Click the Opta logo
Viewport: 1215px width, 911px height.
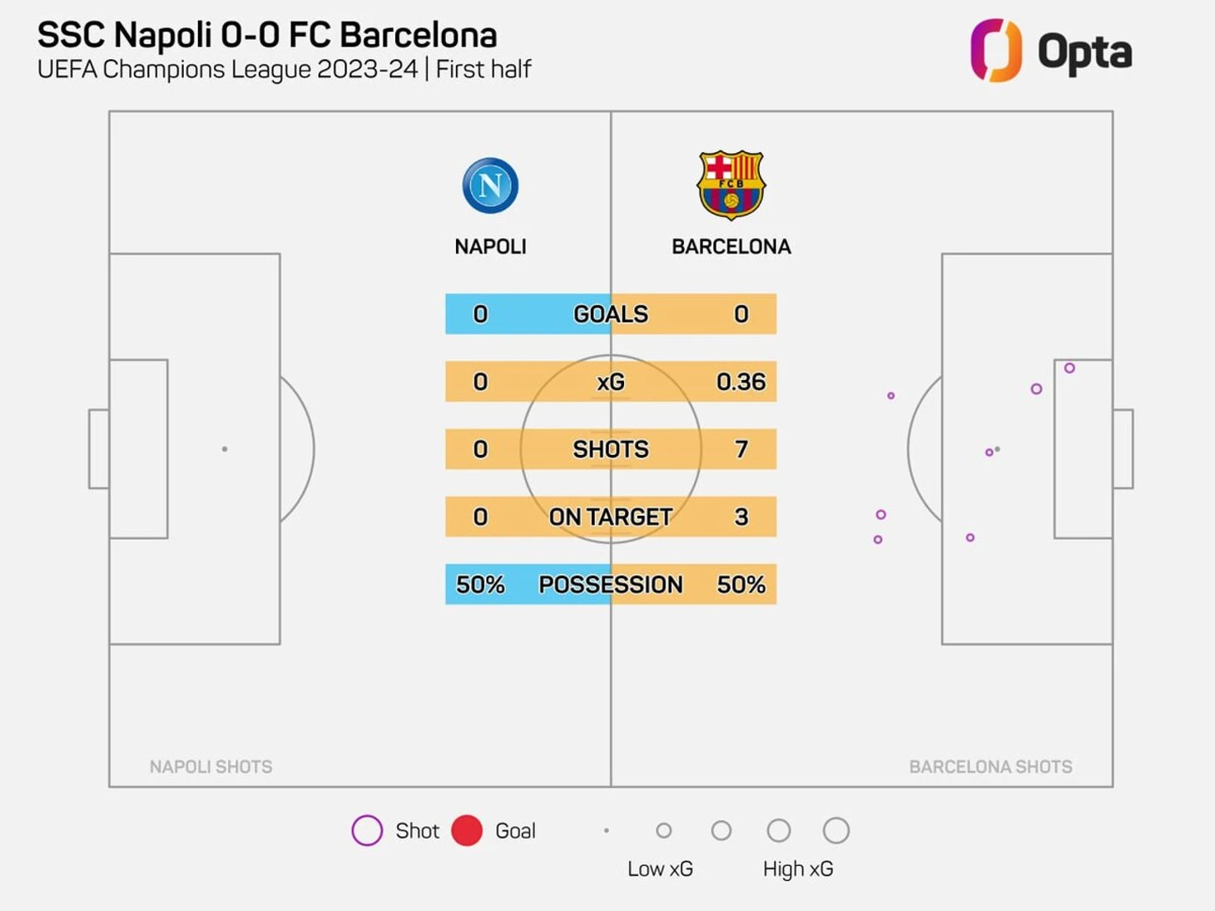(1052, 51)
